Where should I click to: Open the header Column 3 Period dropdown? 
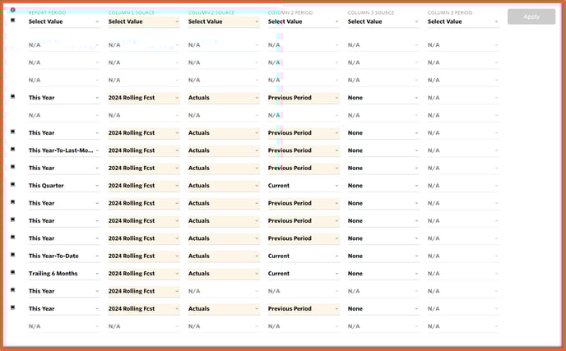click(463, 21)
